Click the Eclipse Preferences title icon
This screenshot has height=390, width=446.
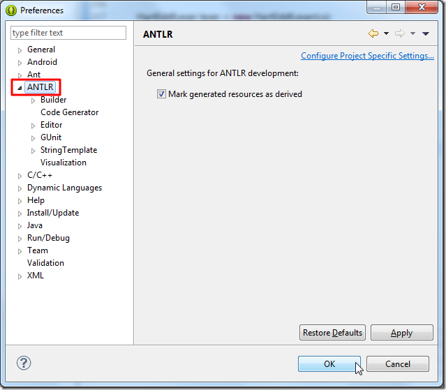11,10
